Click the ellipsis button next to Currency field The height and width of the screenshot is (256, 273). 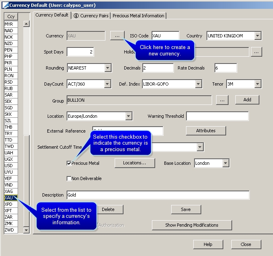point(117,36)
